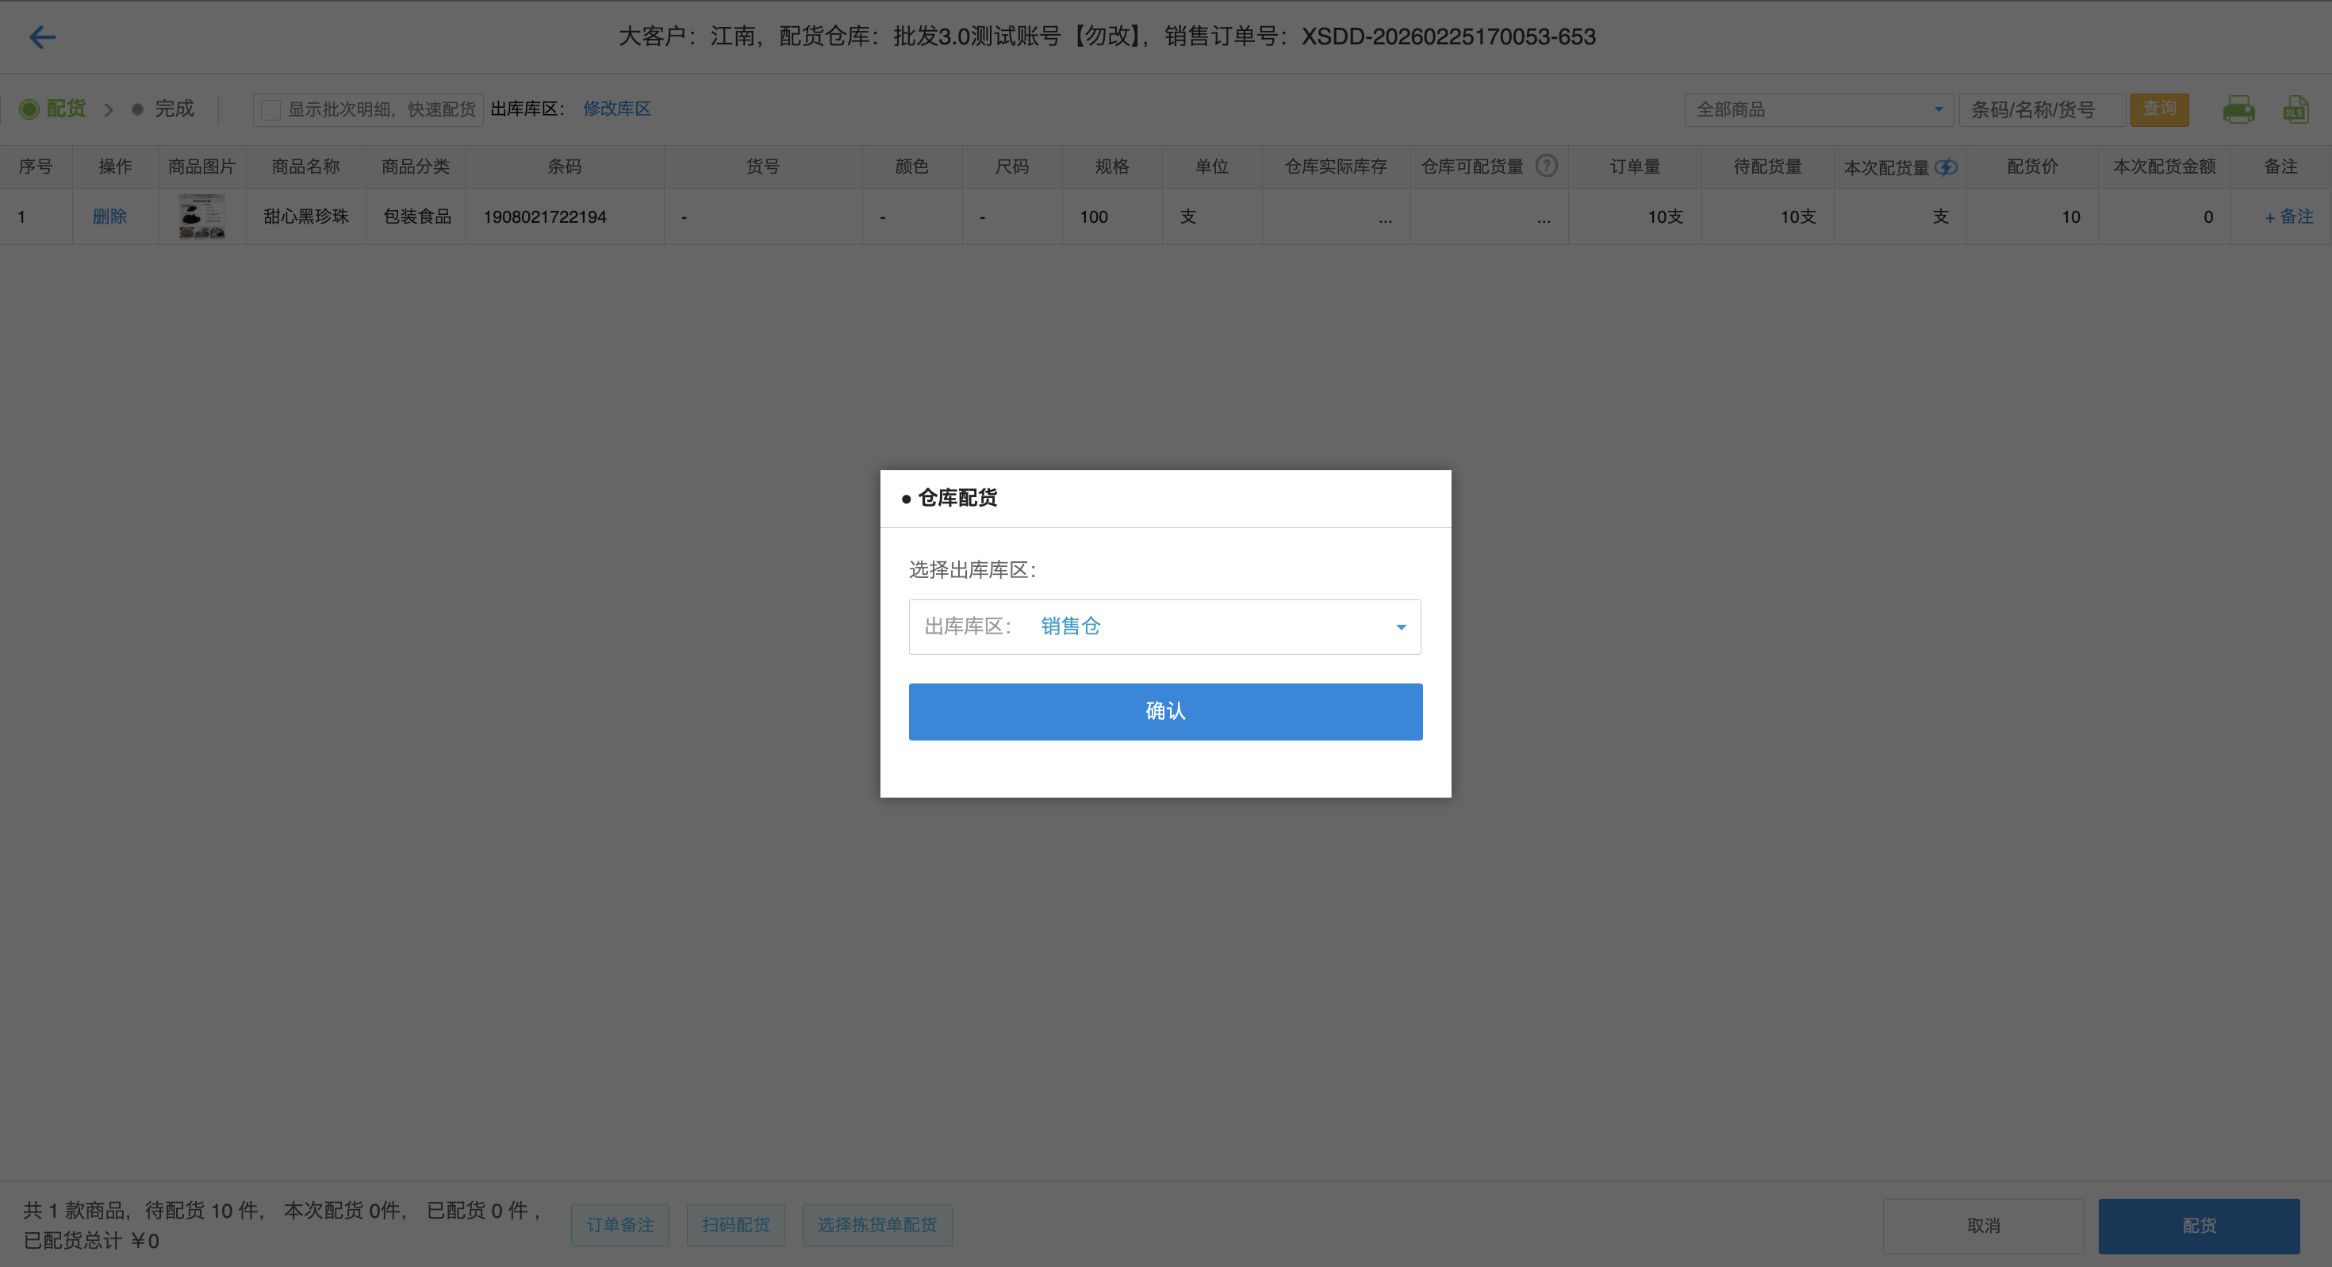Click the 扫码配货 button
The height and width of the screenshot is (1267, 2332).
(x=735, y=1224)
